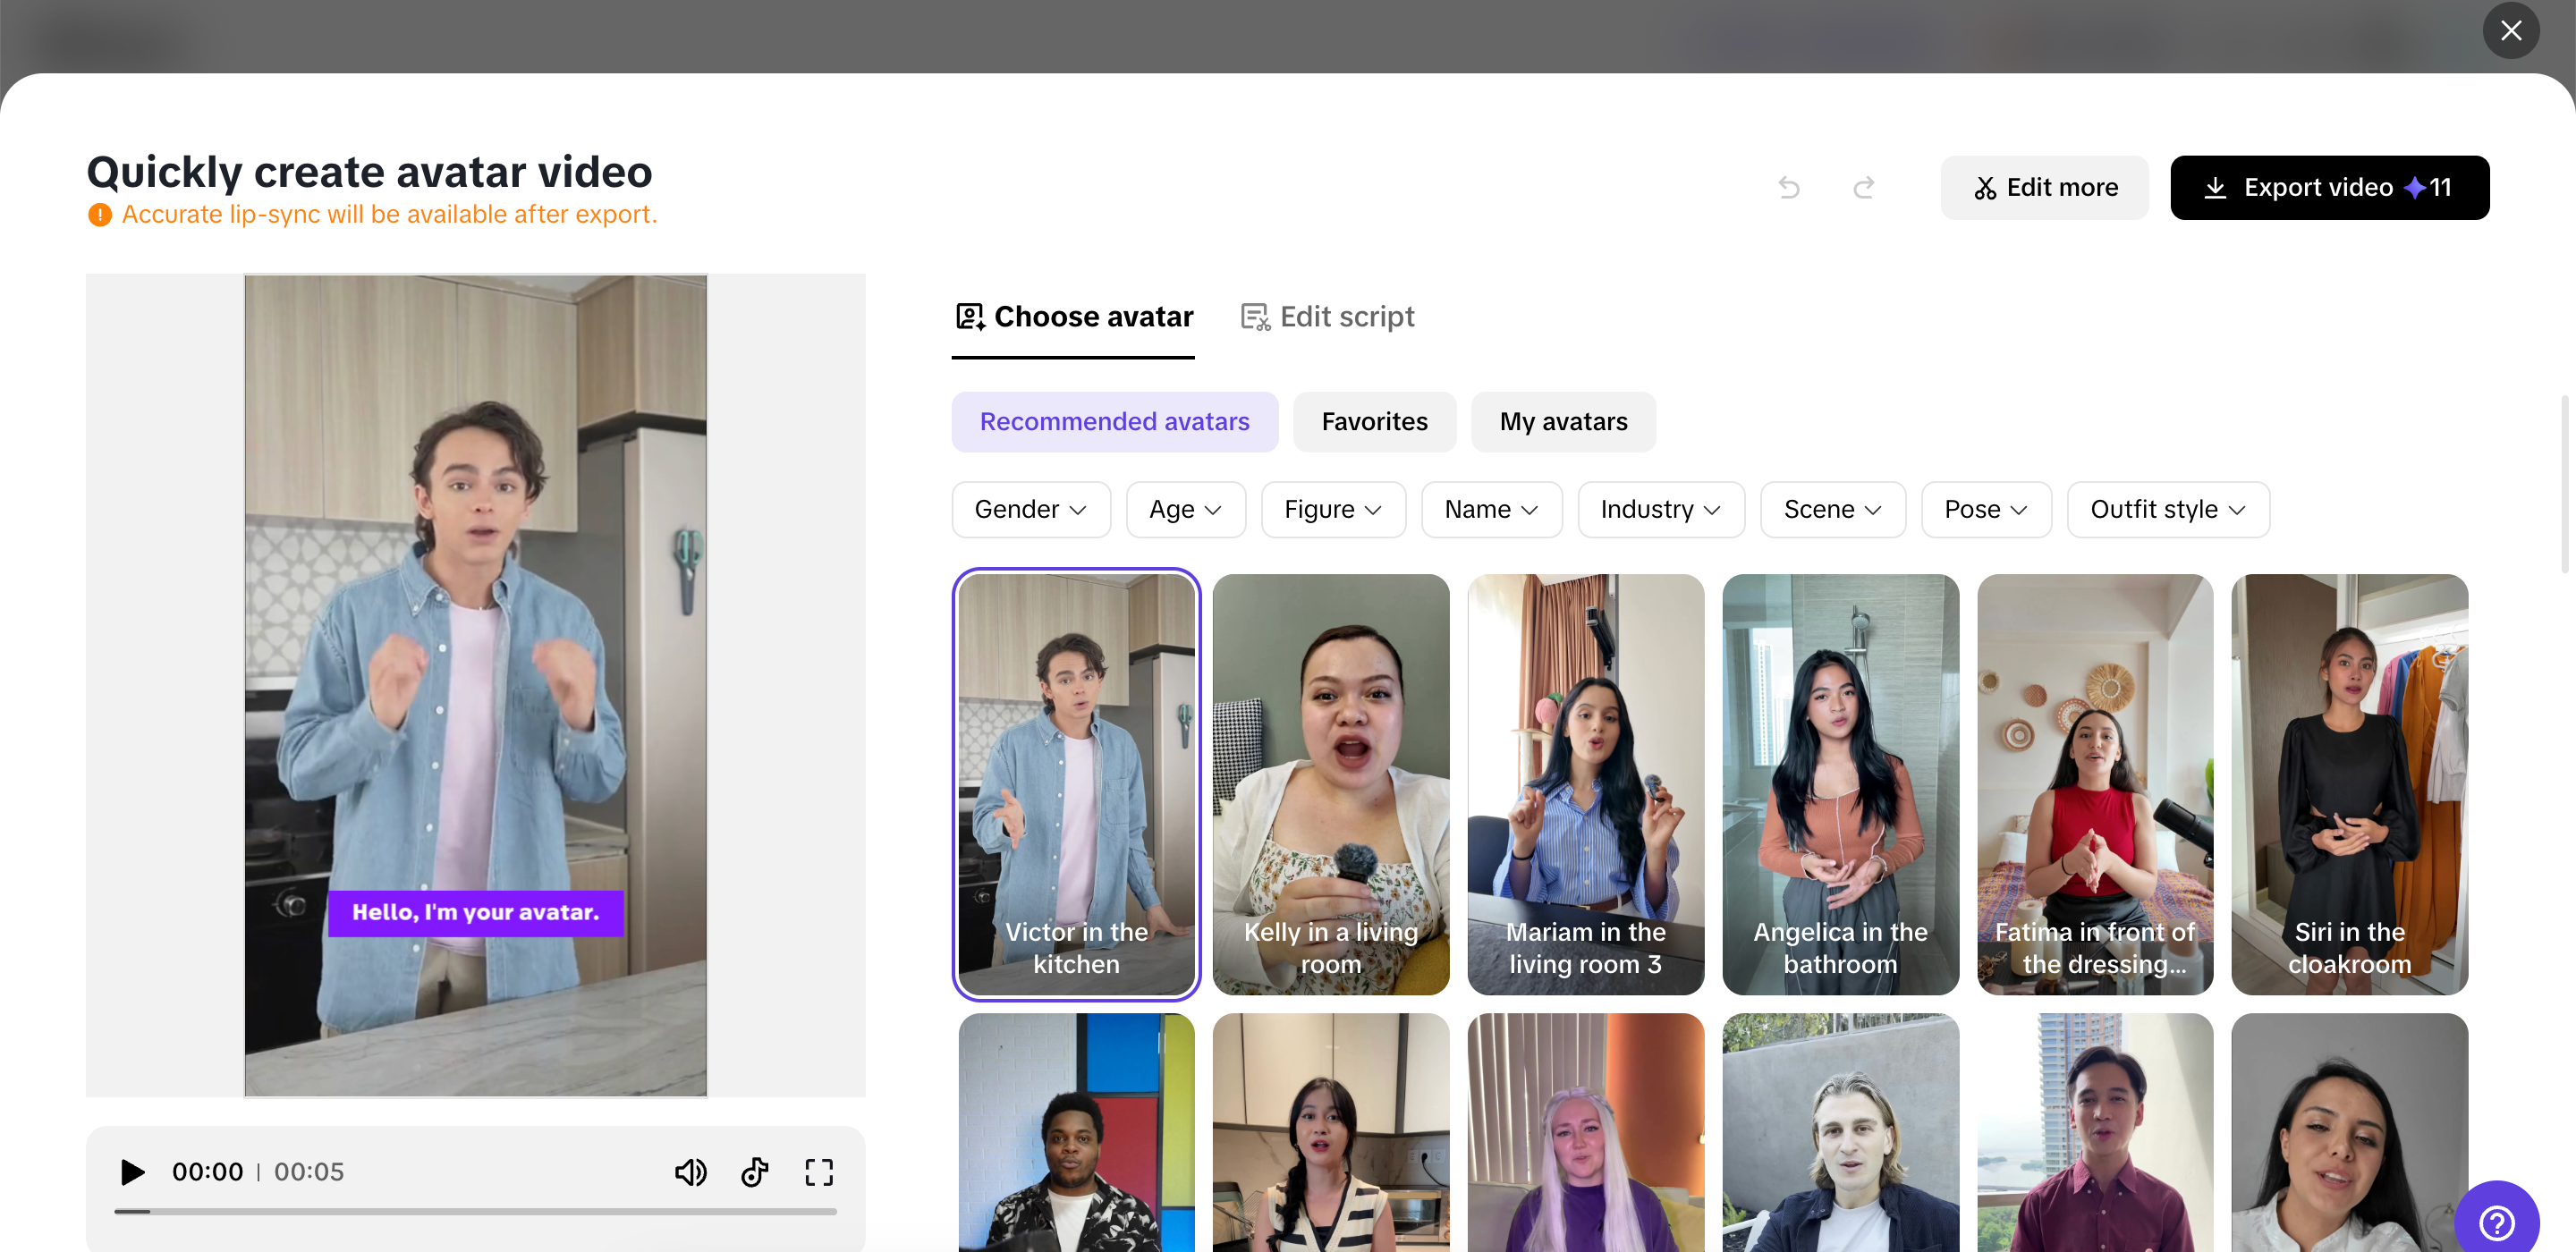
Task: Select the Choose avatar tab
Action: [x=1073, y=316]
